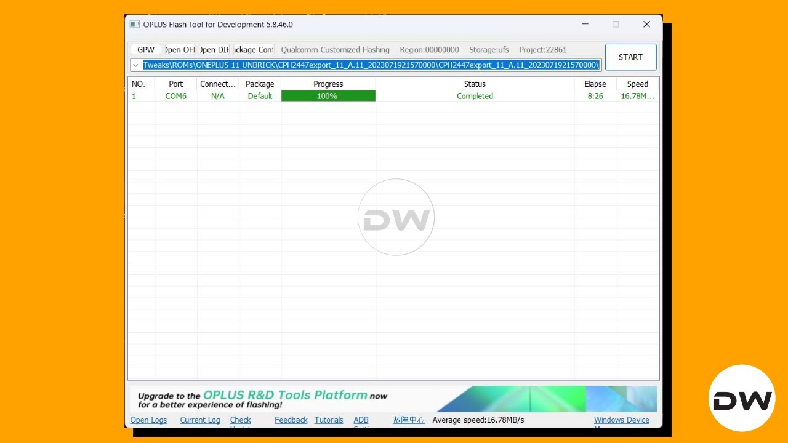The height and width of the screenshot is (443, 788).
Task: Click the Status column header
Action: [x=475, y=84]
